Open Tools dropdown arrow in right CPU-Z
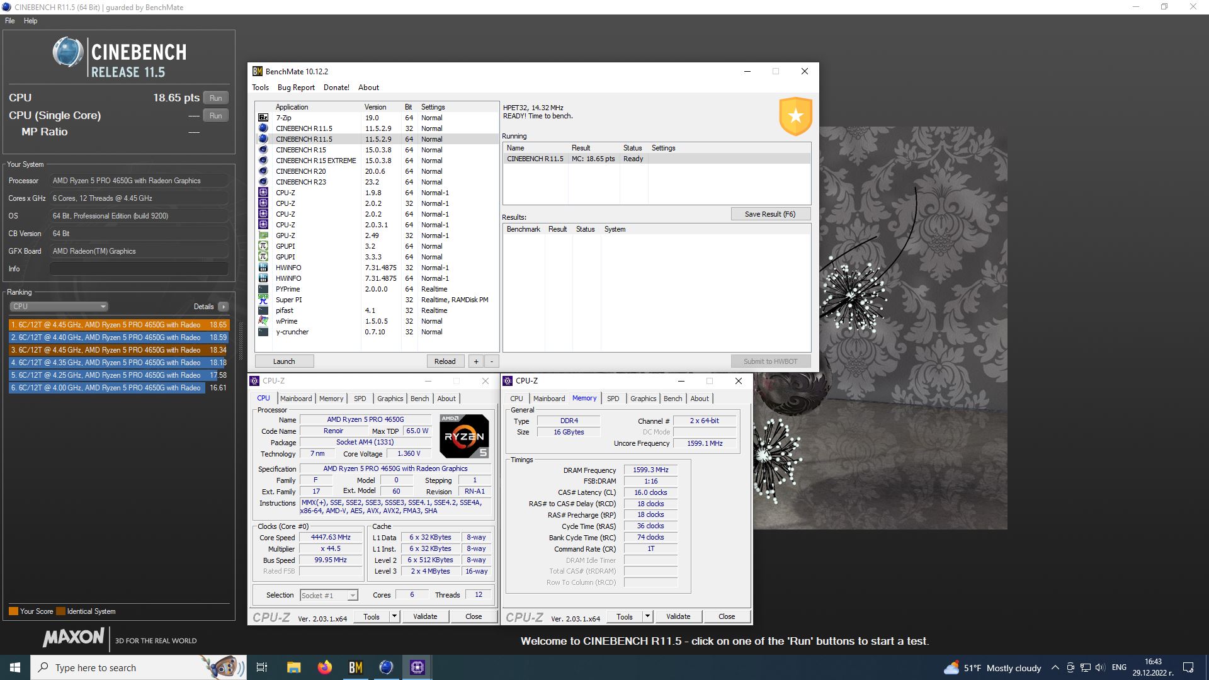 648,616
